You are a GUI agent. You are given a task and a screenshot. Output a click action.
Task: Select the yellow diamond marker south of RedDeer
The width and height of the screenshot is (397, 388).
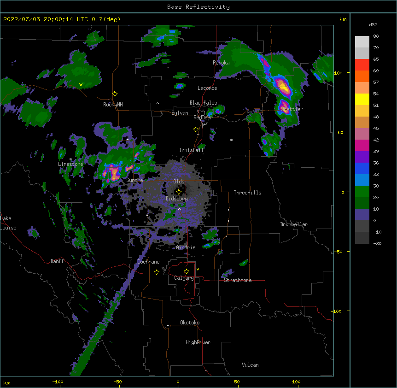tap(196, 129)
